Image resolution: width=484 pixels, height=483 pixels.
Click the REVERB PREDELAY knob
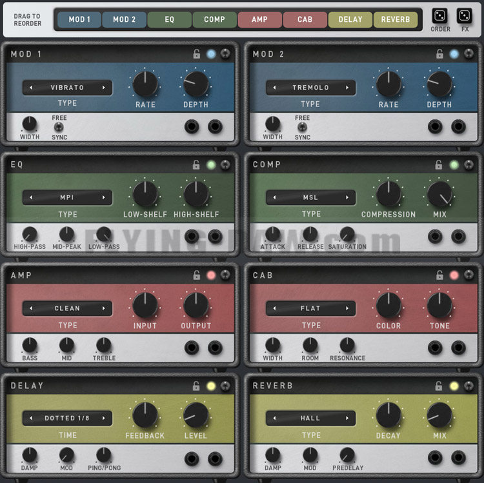[347, 455]
